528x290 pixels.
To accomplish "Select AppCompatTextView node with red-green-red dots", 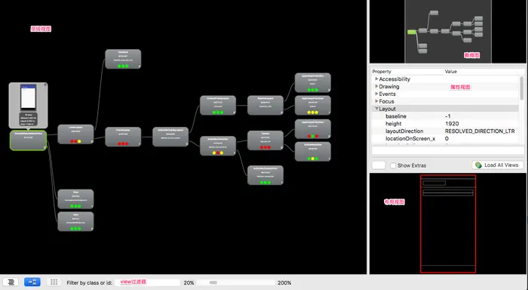I will pos(313,129).
